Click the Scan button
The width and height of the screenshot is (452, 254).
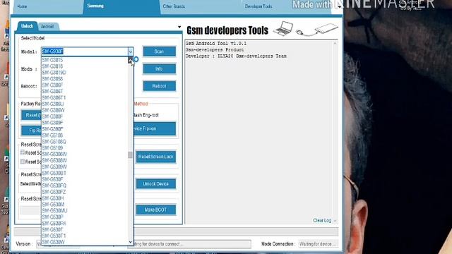click(159, 52)
